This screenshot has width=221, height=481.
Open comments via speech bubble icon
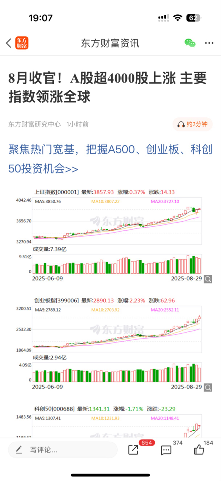coord(166,450)
